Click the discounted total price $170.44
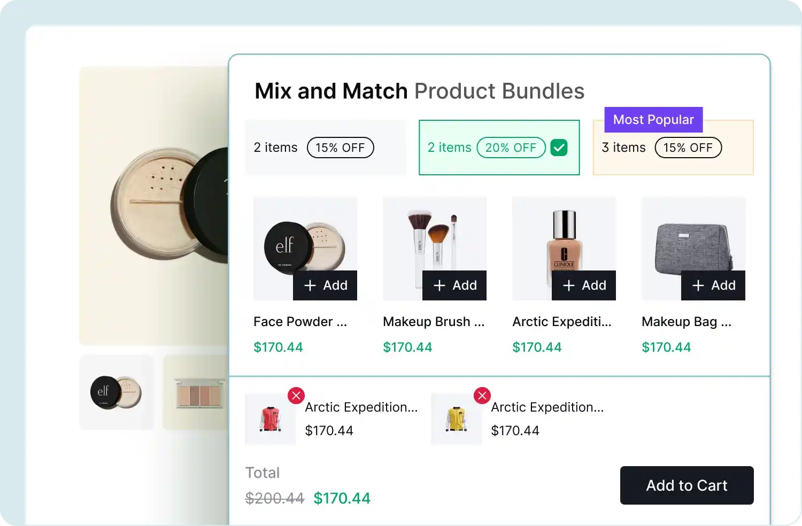 (342, 498)
